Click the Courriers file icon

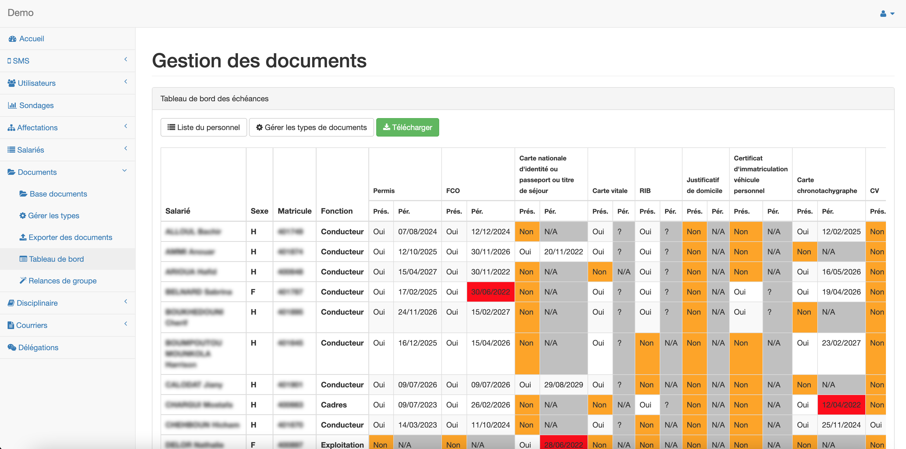point(11,325)
